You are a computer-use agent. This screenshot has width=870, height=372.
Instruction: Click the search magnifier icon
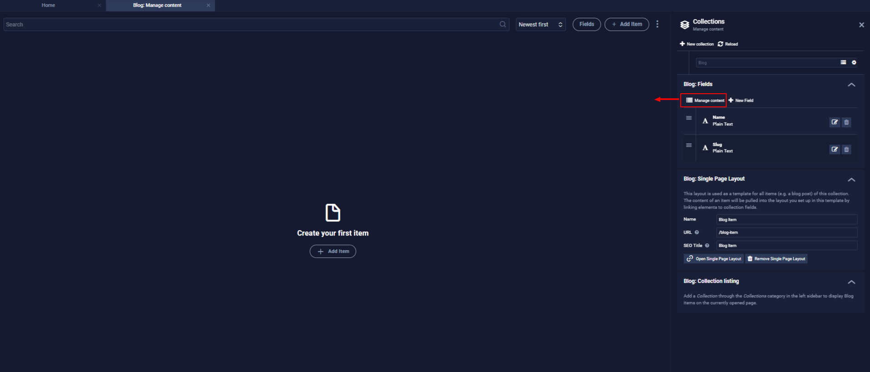tap(502, 24)
